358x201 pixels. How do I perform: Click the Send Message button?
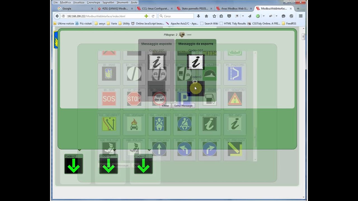tap(183, 106)
